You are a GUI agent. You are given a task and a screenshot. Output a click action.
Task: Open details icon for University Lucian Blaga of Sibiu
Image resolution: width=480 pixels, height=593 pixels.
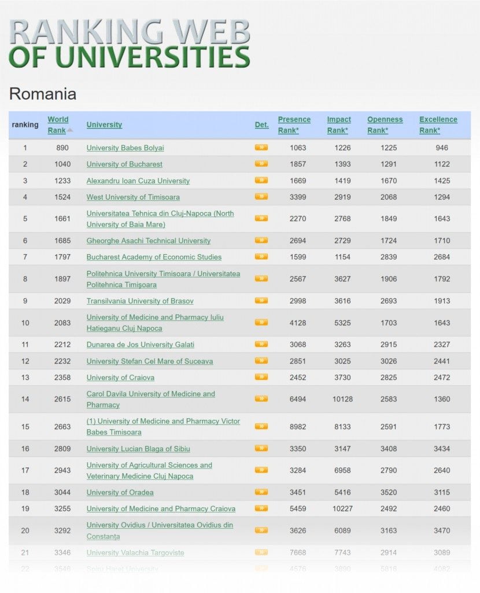pos(261,449)
